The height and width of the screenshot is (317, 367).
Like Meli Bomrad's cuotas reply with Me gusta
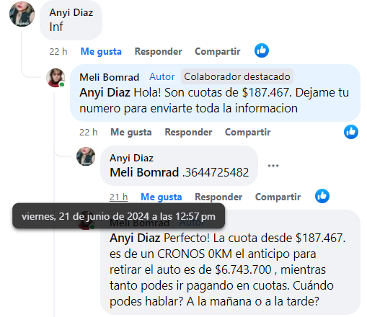[x=131, y=132]
